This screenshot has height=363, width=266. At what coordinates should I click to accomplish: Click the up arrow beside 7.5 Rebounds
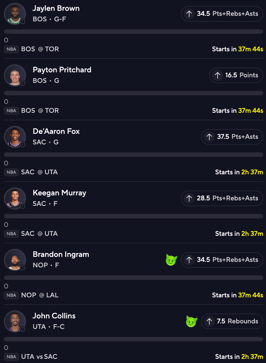209,321
